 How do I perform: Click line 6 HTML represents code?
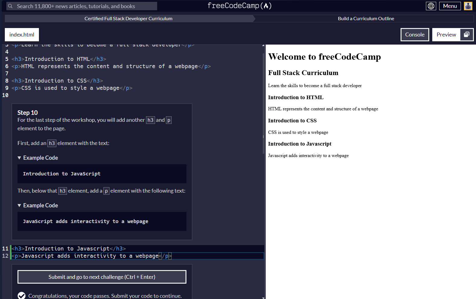pyautogui.click(x=111, y=66)
